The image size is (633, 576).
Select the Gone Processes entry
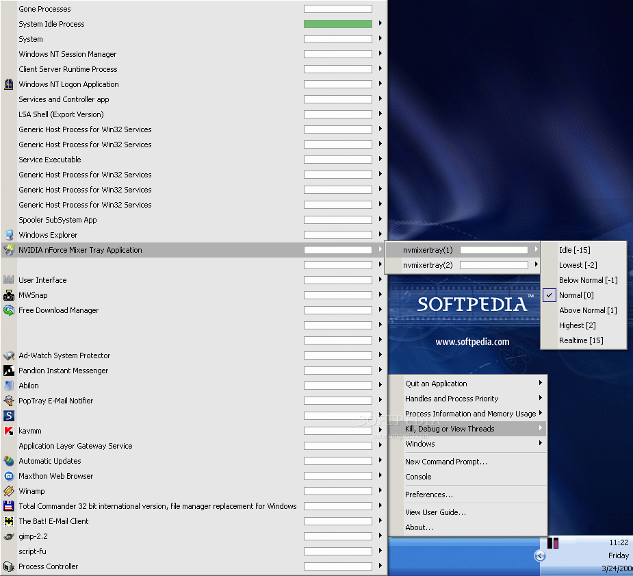(194, 9)
